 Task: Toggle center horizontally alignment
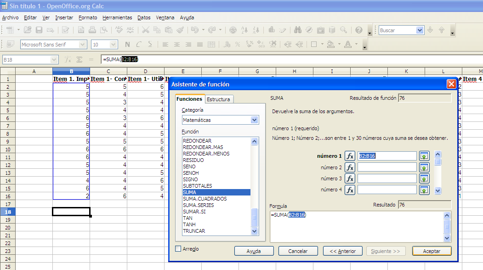point(177,44)
